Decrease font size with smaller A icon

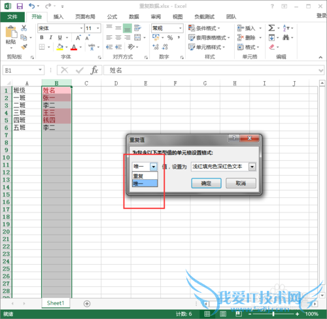88,38
